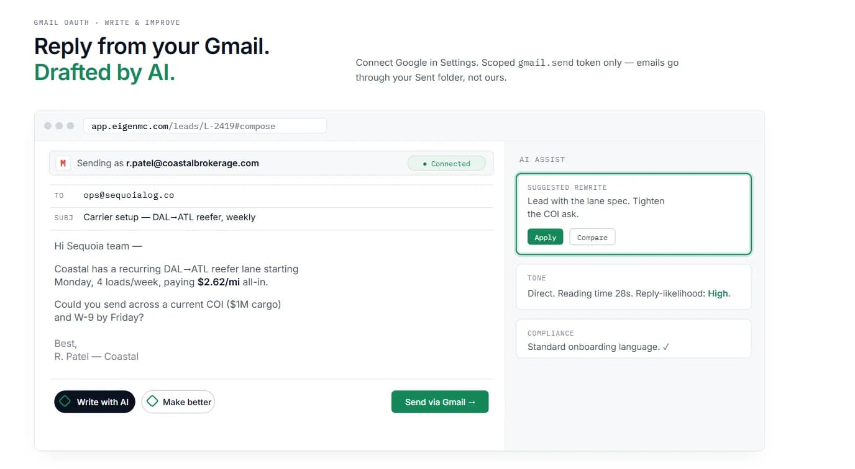The image size is (855, 469).
Task: Click the diamond icon in Make better
Action: click(x=152, y=401)
